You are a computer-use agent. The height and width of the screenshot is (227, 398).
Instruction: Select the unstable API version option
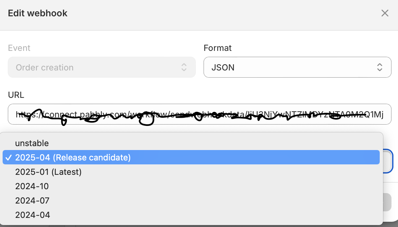pyautogui.click(x=32, y=143)
